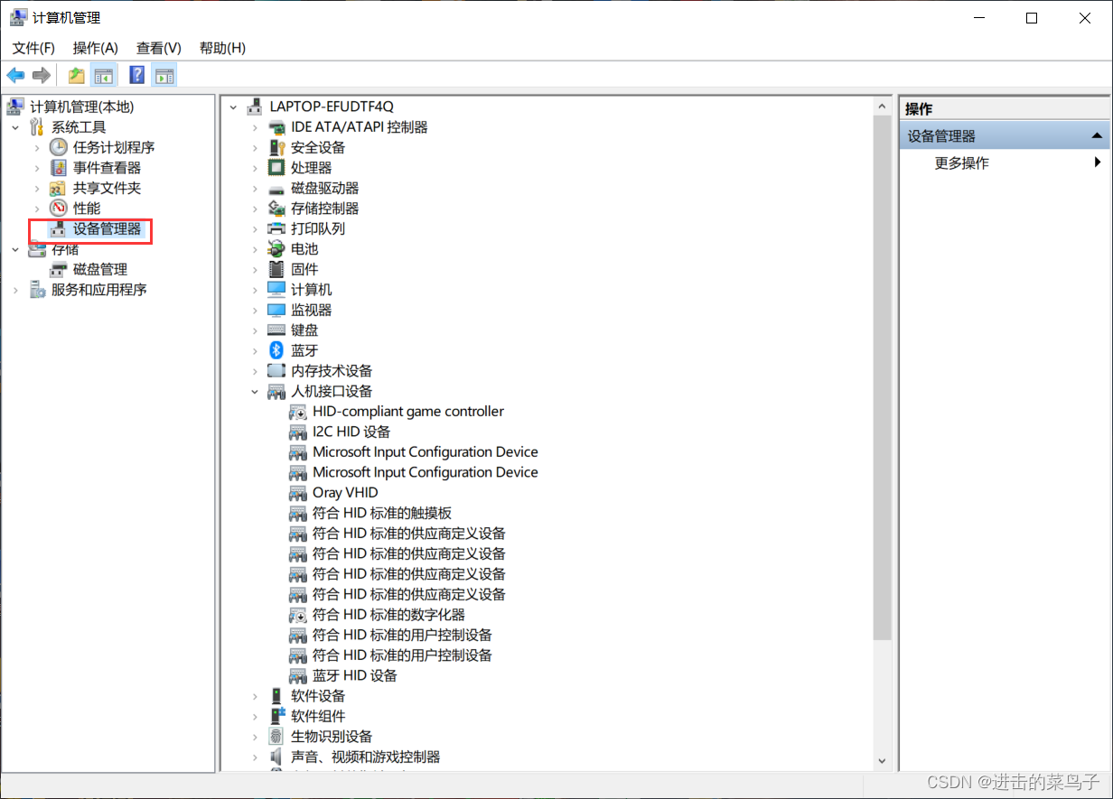The image size is (1113, 799).
Task: Open the 操作(A) menu
Action: (96, 48)
